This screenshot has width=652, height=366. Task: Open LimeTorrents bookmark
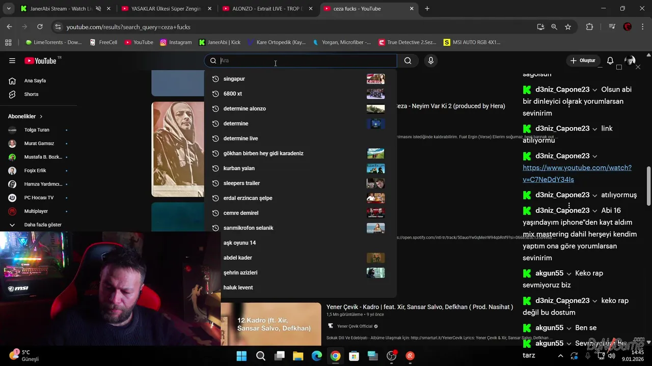coord(53,42)
